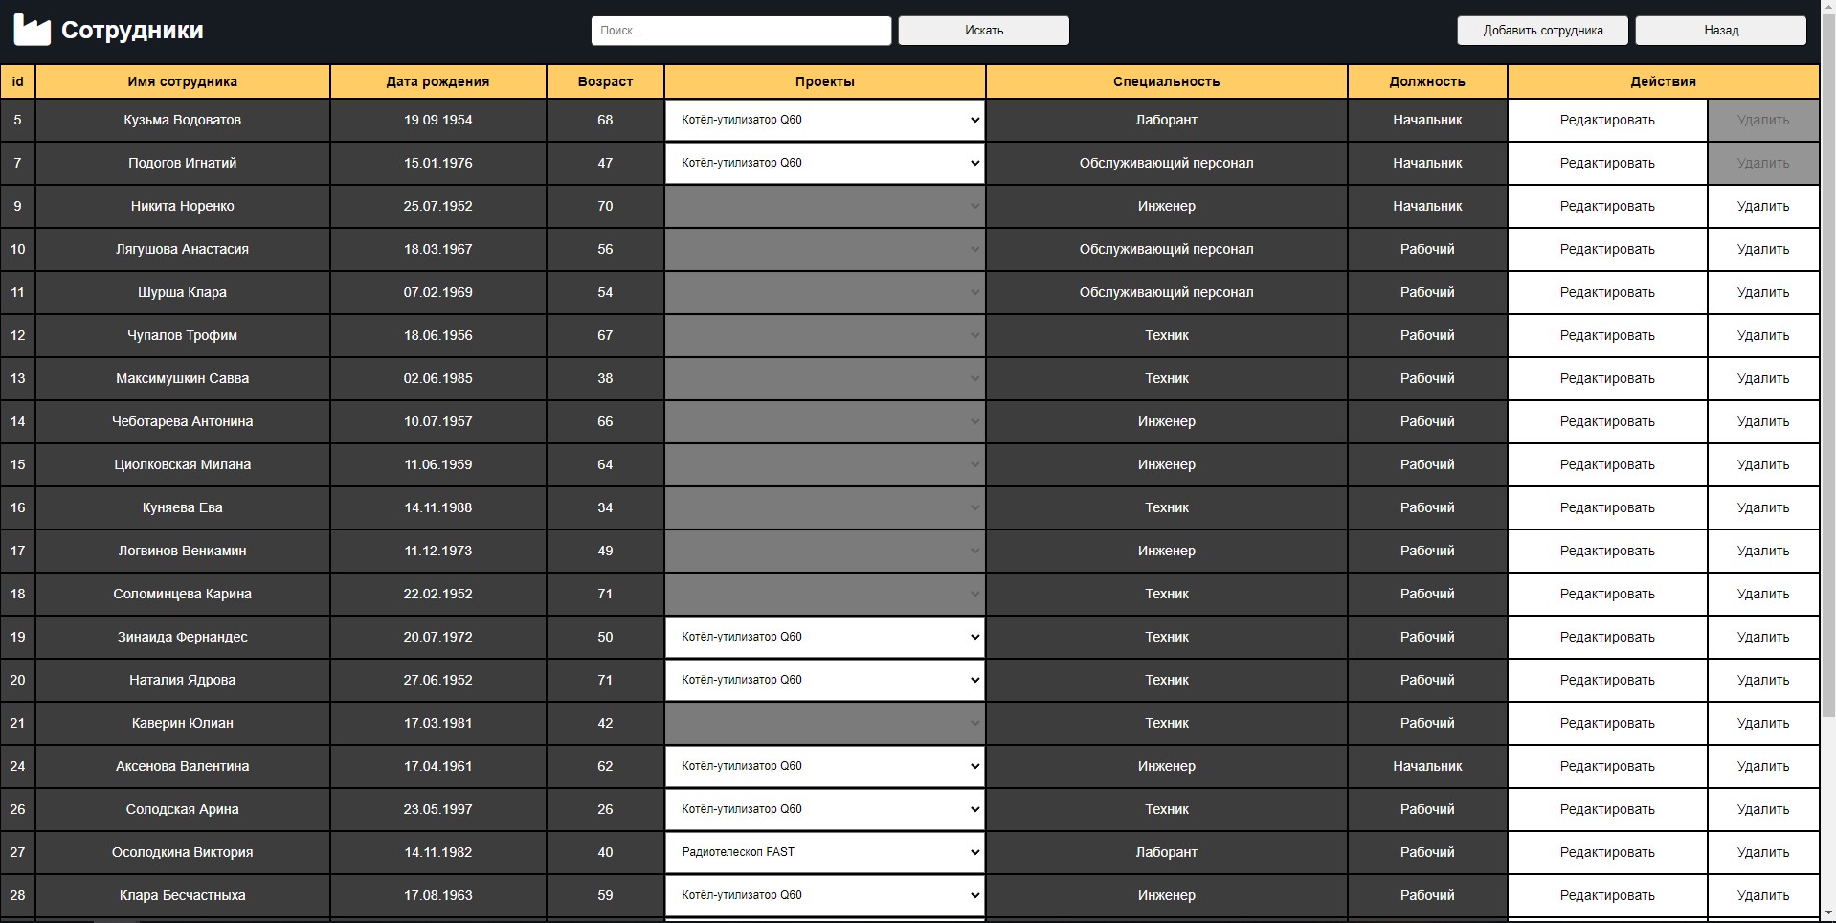
Task: Delete employee Наталия Ядрова
Action: point(1763,681)
